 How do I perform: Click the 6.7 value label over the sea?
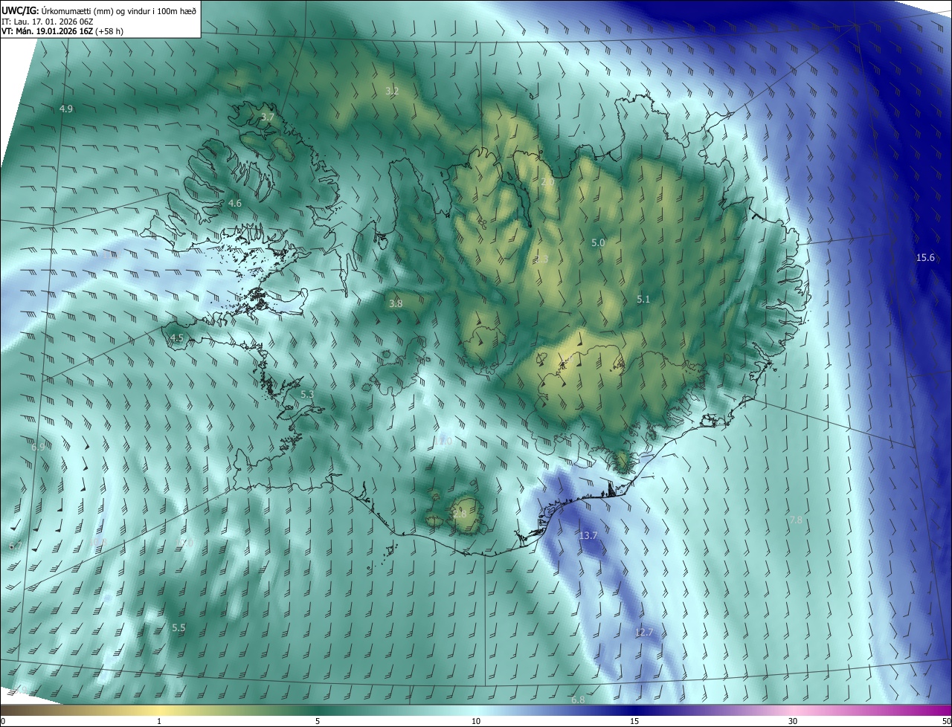[x=15, y=546]
